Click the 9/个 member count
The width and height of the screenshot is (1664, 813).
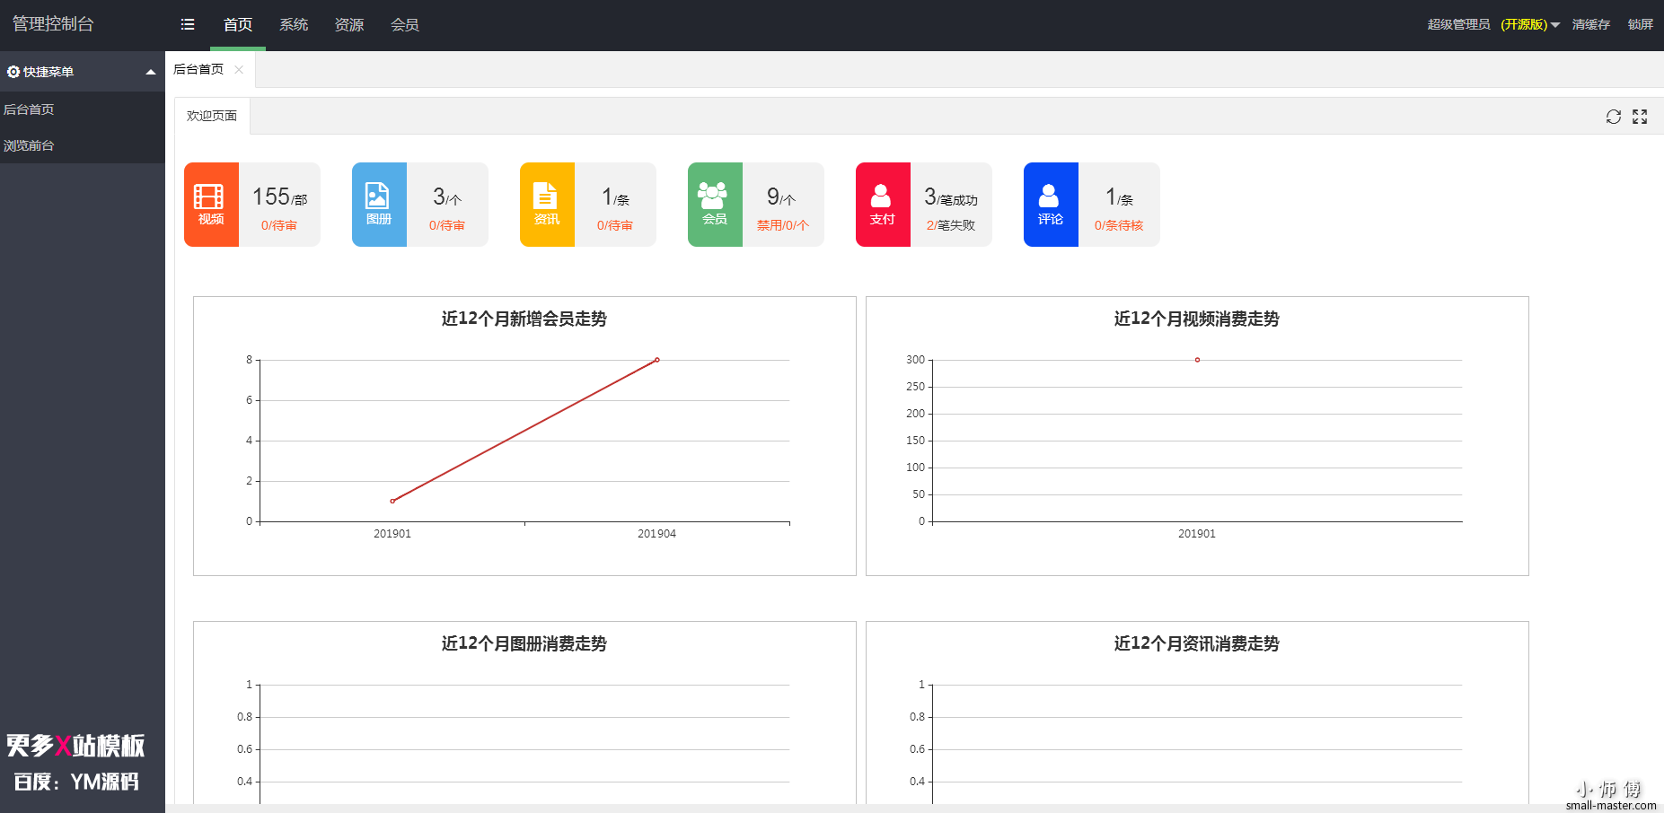781,197
